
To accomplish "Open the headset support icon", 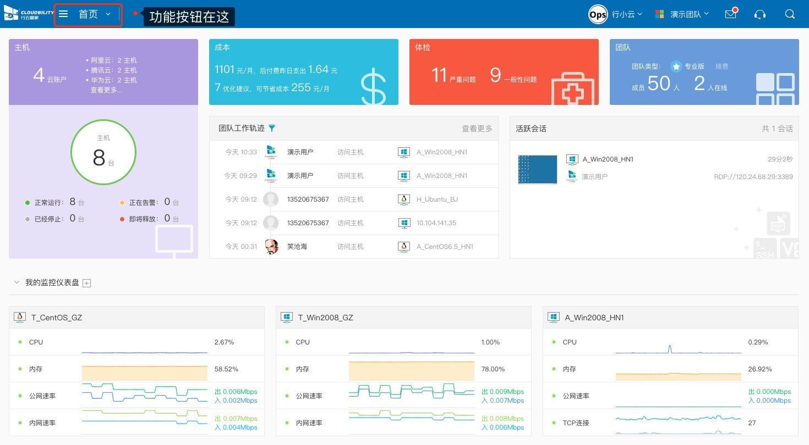I will coord(761,15).
